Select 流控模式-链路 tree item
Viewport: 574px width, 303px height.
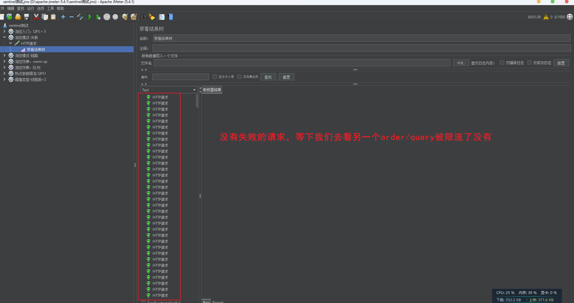[x=26, y=56]
